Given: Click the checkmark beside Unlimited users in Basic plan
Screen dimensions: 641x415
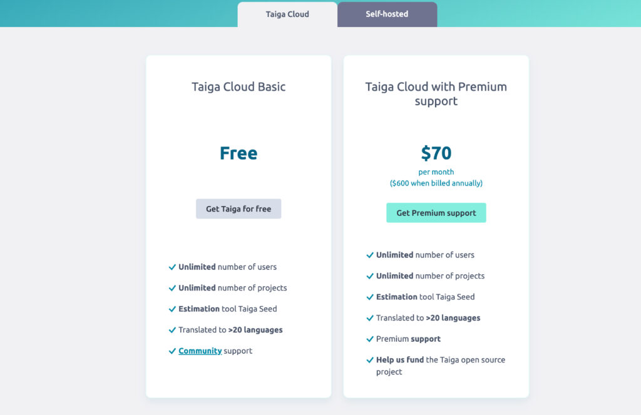Looking at the screenshot, I should [172, 267].
